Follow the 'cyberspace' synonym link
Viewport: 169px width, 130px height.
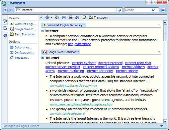point(83,44)
